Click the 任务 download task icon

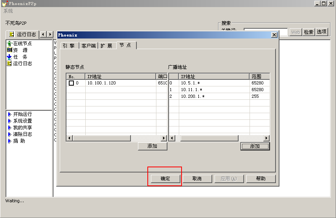(x=9, y=57)
